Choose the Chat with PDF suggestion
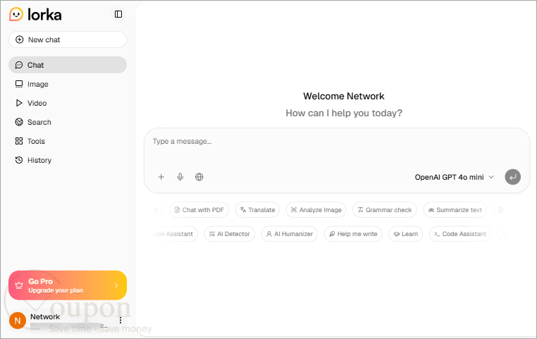 (199, 210)
